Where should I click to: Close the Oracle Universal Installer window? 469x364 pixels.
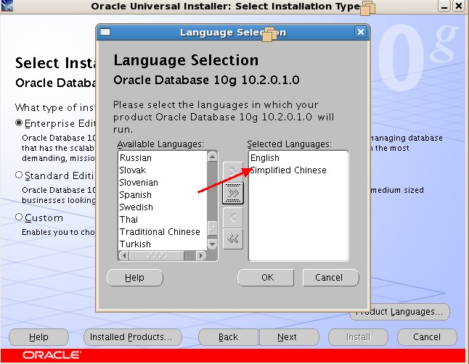[x=459, y=6]
